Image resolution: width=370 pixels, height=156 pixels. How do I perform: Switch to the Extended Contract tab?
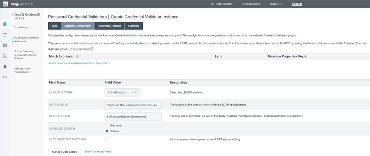tap(109, 26)
